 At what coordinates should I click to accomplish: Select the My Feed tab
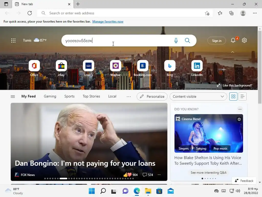click(28, 96)
